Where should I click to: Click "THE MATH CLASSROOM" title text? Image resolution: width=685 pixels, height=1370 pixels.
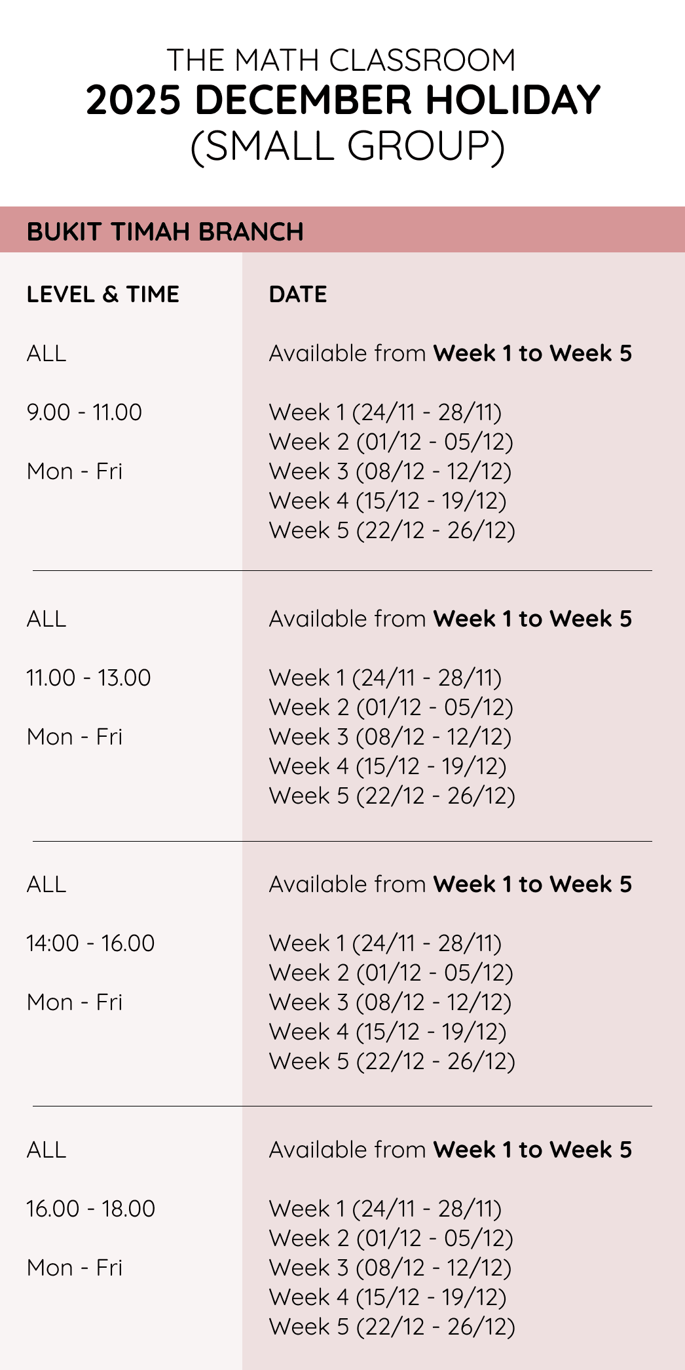coord(341,60)
